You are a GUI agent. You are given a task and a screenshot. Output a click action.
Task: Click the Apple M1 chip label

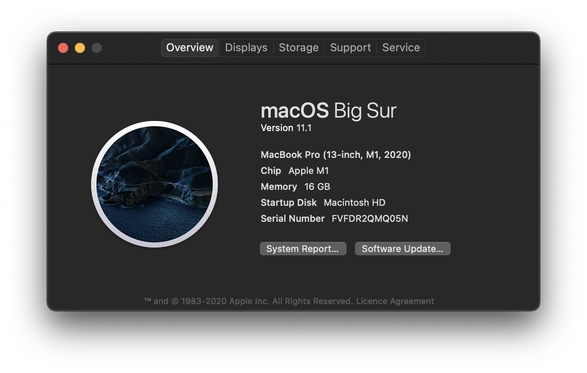click(x=309, y=171)
